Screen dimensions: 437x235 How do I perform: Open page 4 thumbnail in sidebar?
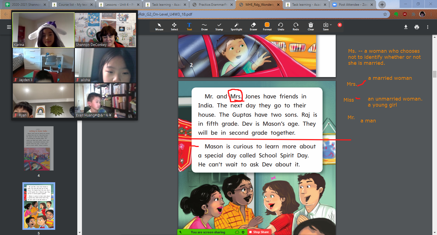(39, 148)
